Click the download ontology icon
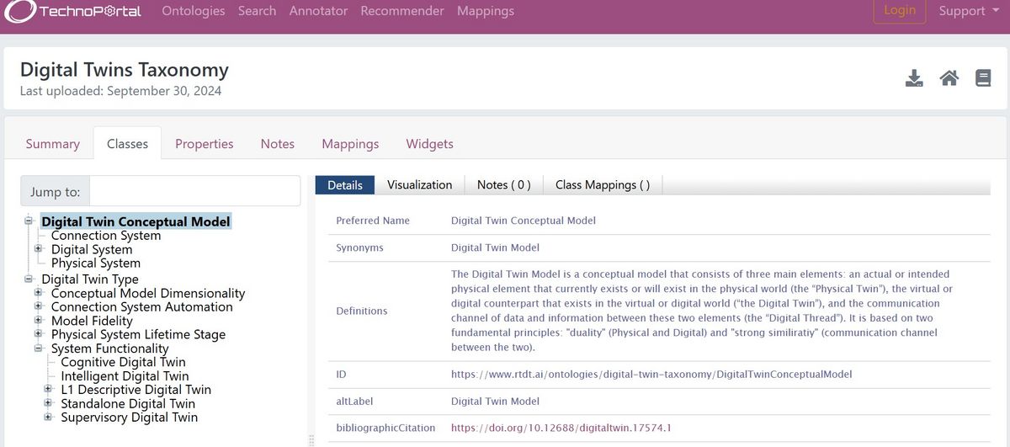The height and width of the screenshot is (447, 1010). click(914, 78)
